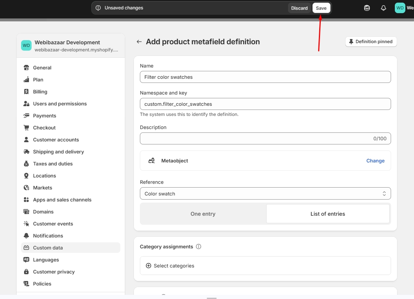414x299 pixels.
Task: Open the Reference dropdown showing Color swatch
Action: point(265,194)
